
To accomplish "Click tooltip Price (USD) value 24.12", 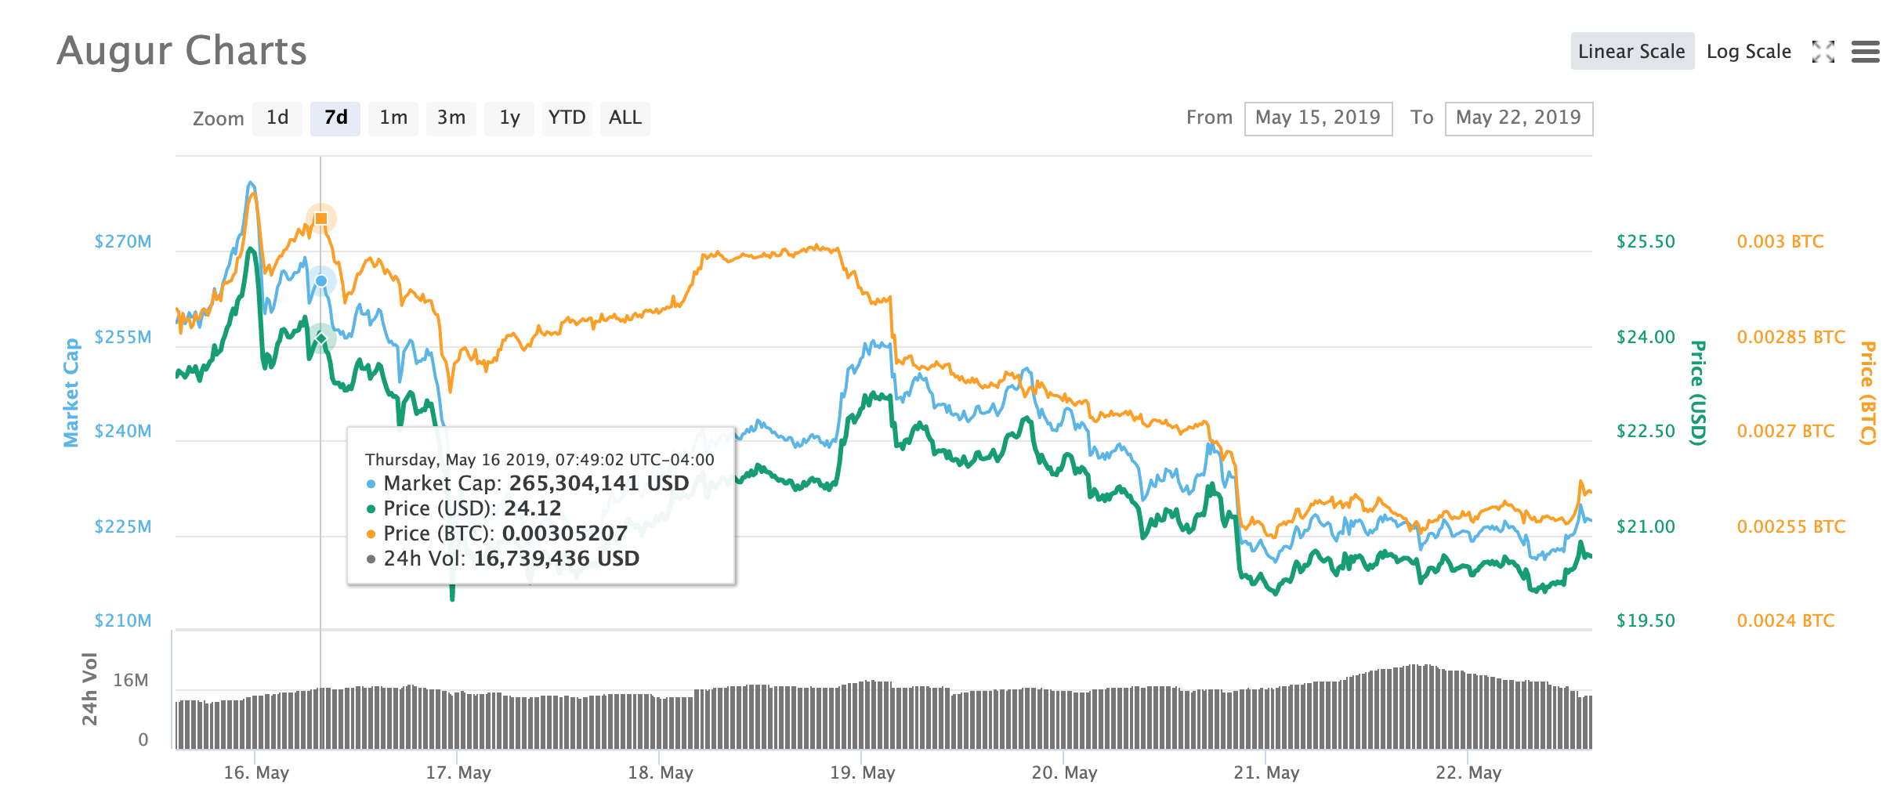I will pyautogui.click(x=533, y=508).
